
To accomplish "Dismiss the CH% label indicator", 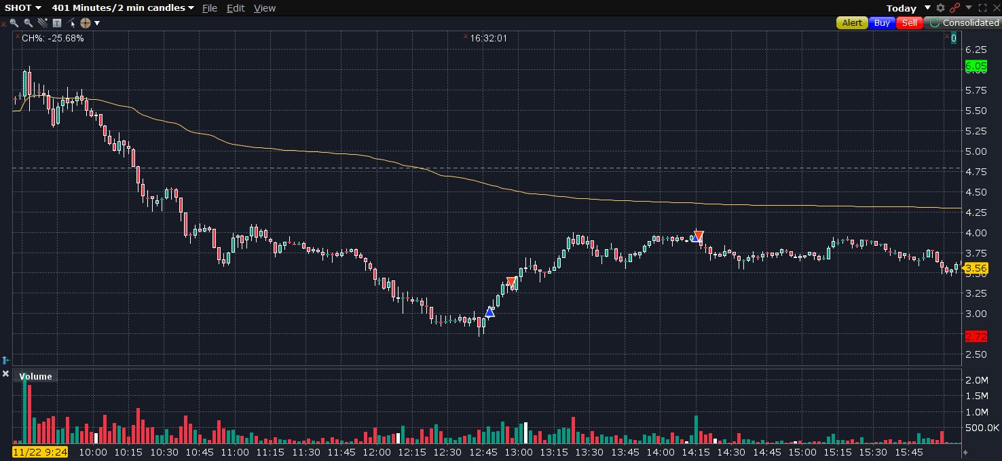I will [17, 37].
